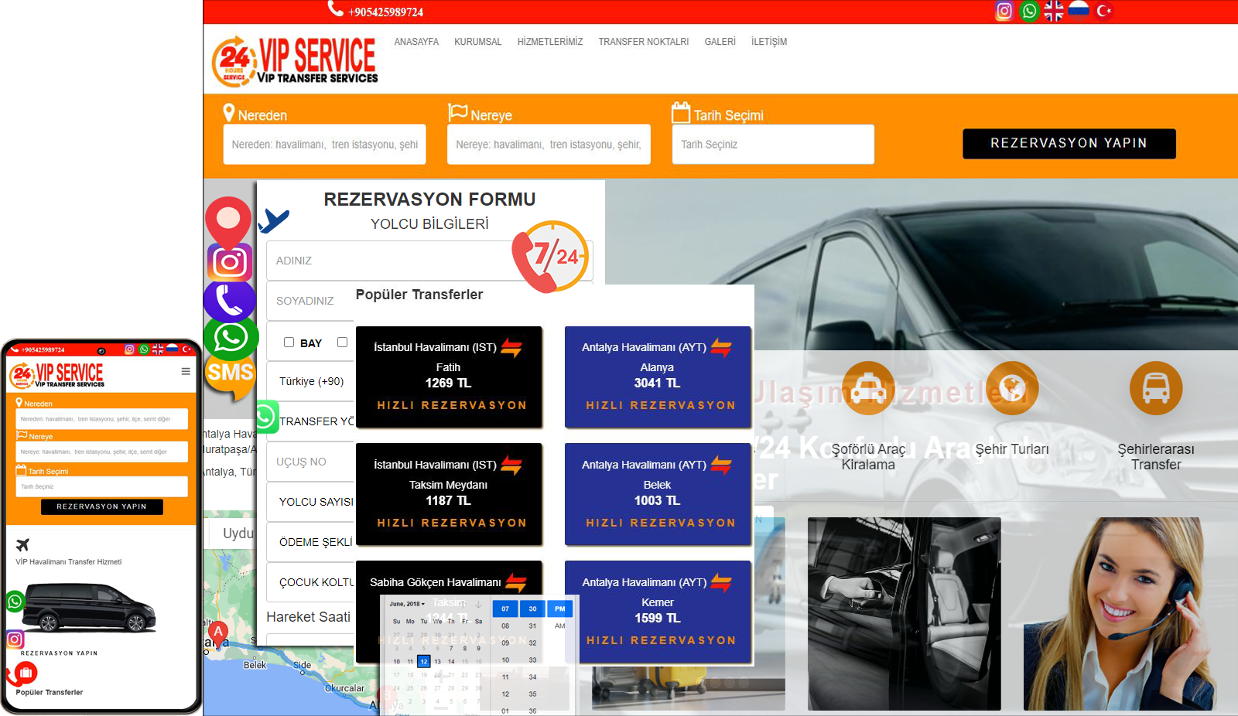Check the BAY checkbox
Screen dimensions: 1238x716
[289, 343]
